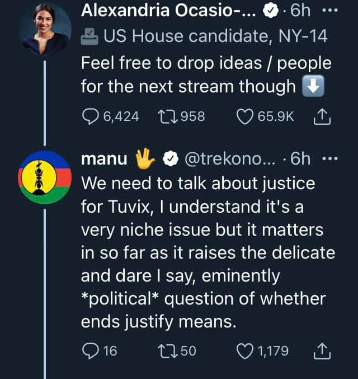Reply to Alexandria Ocasio-Cortez's tweet

[x=91, y=116]
